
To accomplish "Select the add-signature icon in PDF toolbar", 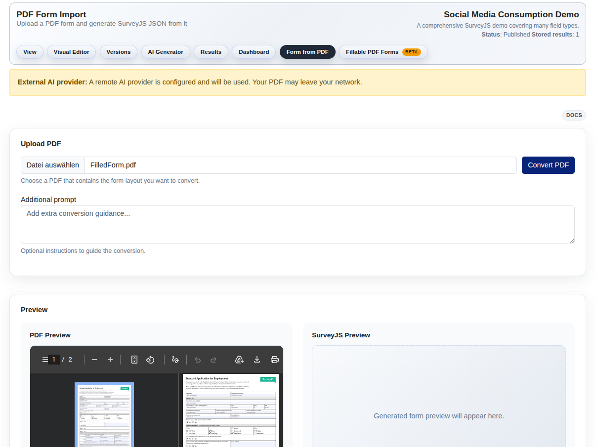I will [x=239, y=360].
